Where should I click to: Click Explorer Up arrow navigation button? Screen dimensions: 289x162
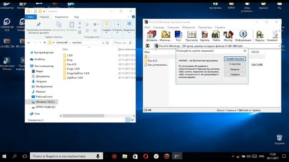[45, 43]
